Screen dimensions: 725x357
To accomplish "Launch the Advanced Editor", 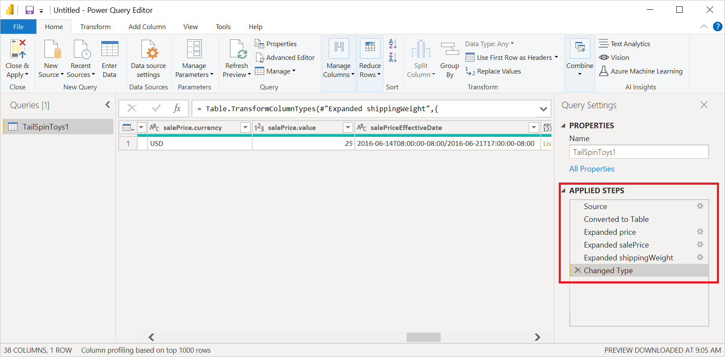I will (x=285, y=57).
